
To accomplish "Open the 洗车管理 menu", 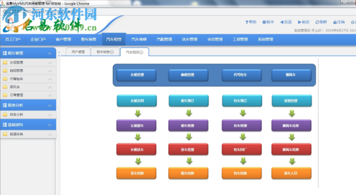I will tap(190, 39).
